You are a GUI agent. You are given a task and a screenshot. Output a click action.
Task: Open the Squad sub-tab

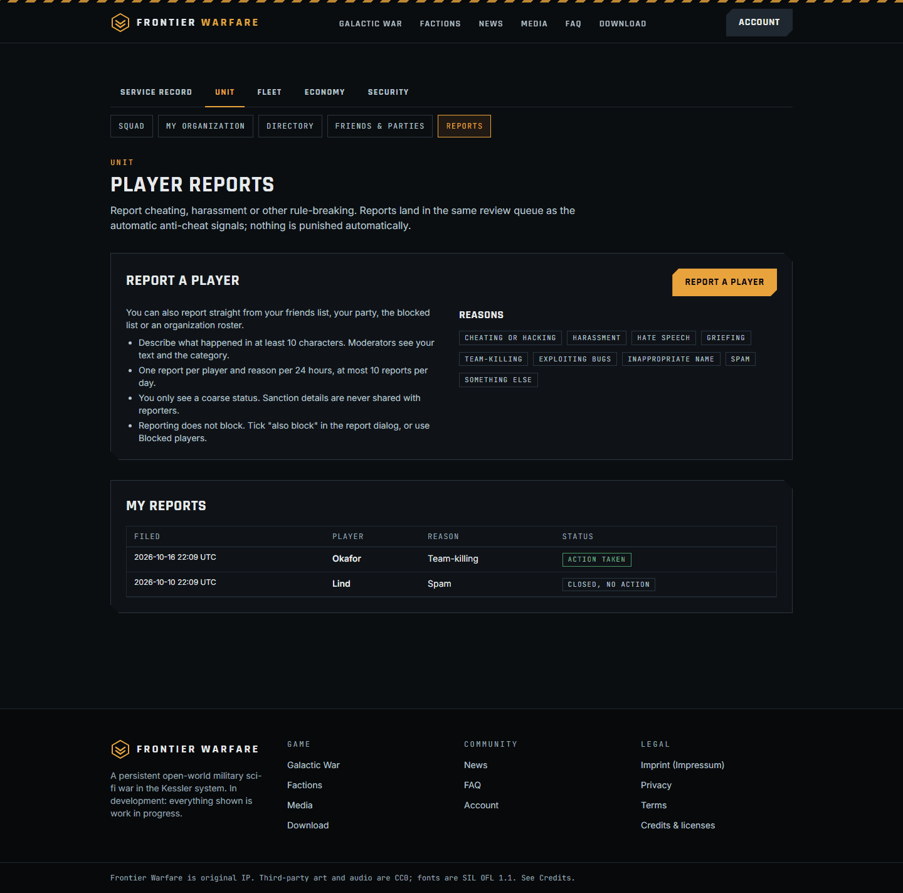click(x=132, y=126)
